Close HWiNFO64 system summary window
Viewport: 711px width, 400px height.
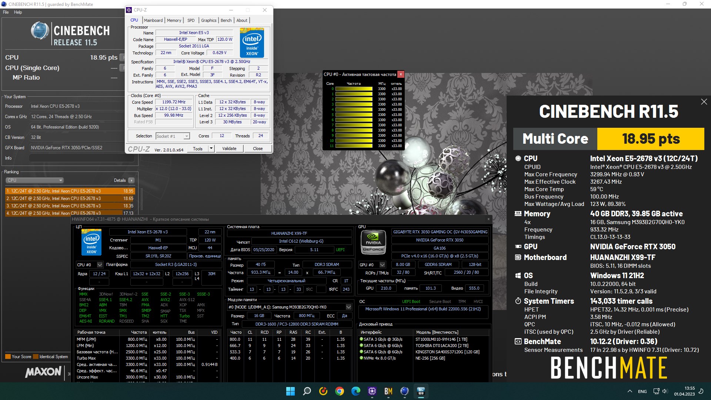(488, 219)
